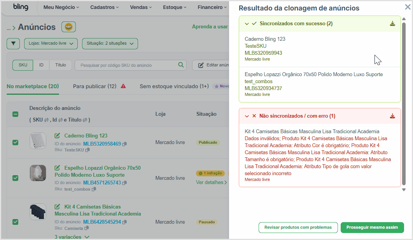Close the Resultado da clonagem panel
This screenshot has width=413, height=240.
(x=408, y=7)
